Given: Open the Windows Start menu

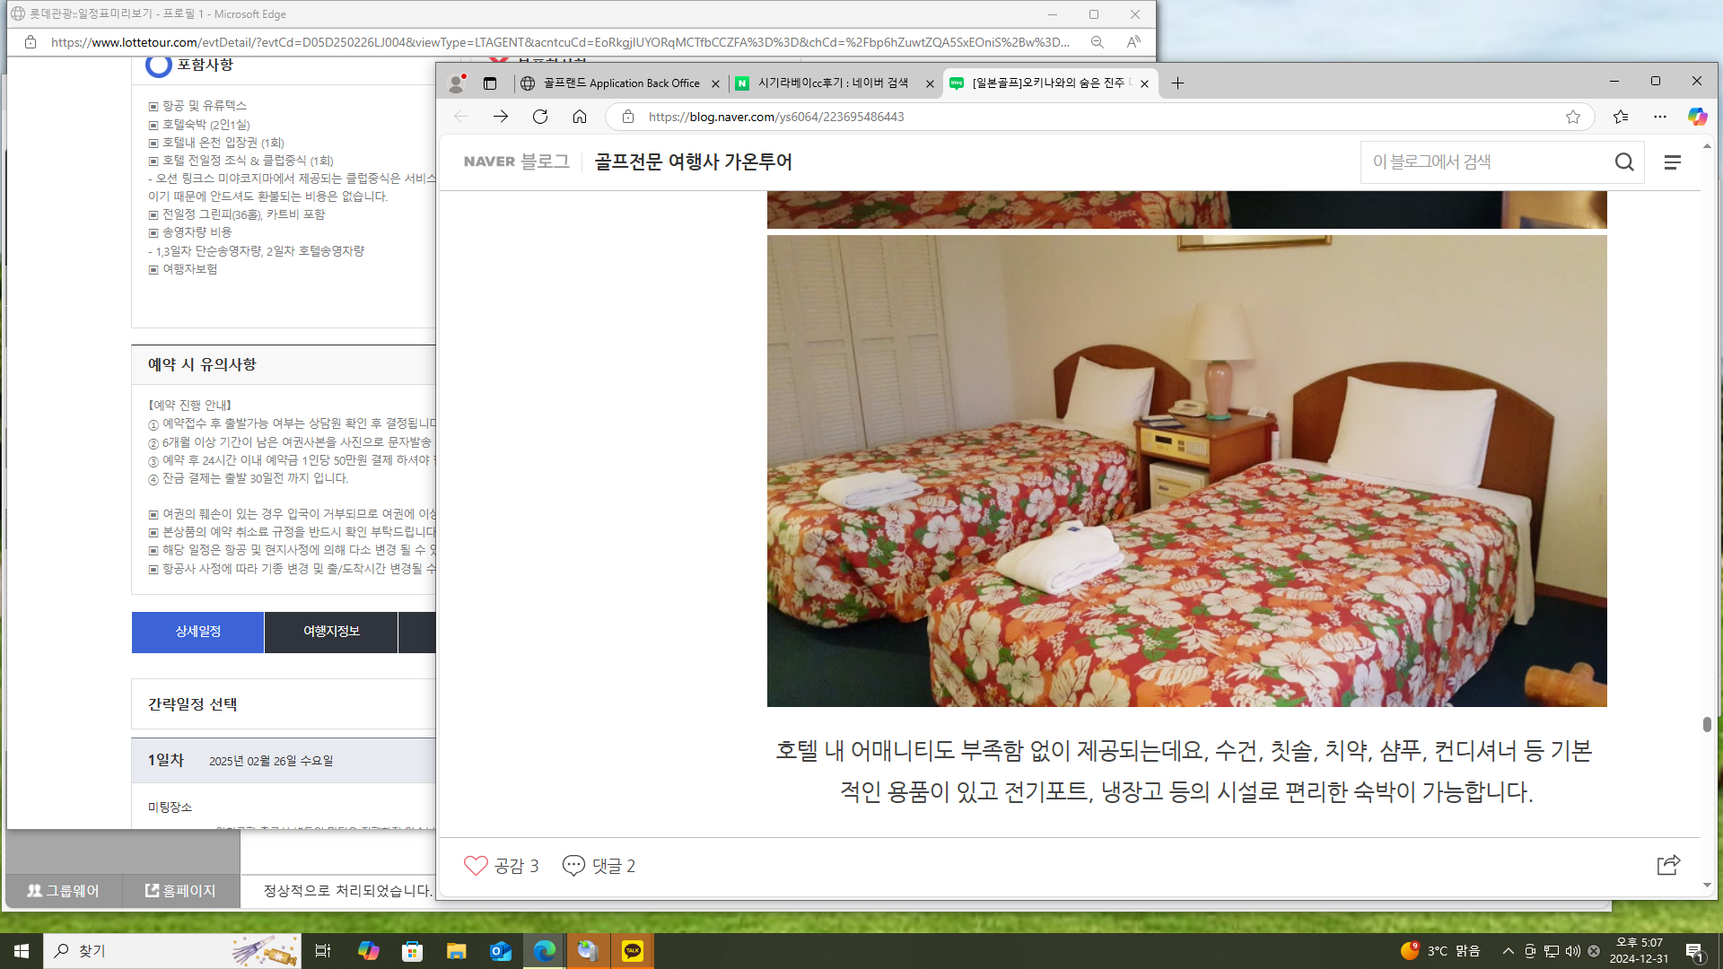Looking at the screenshot, I should (22, 951).
